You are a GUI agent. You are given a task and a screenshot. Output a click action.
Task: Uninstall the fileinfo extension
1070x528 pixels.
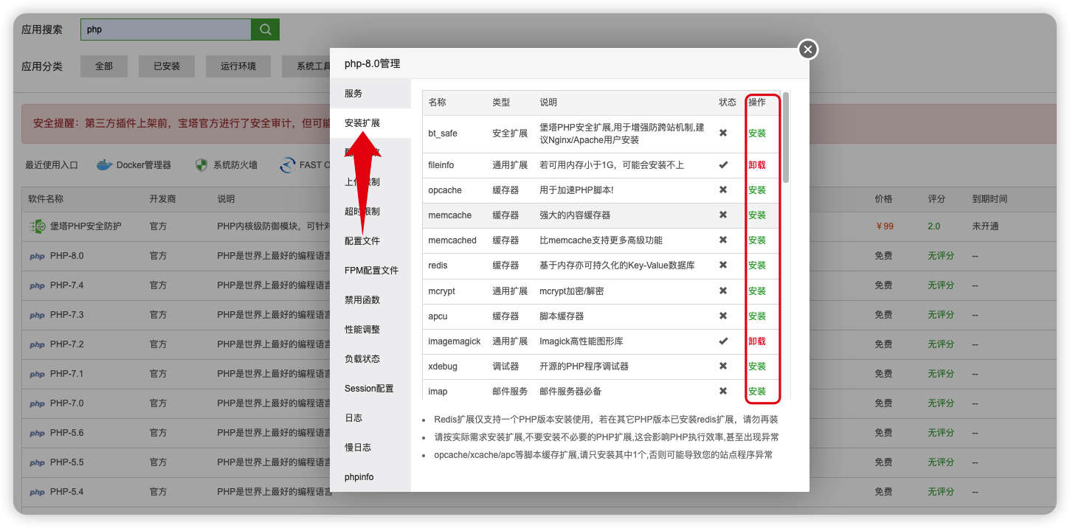point(757,165)
